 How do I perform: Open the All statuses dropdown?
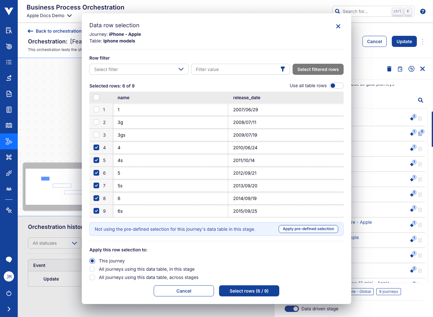click(x=55, y=243)
